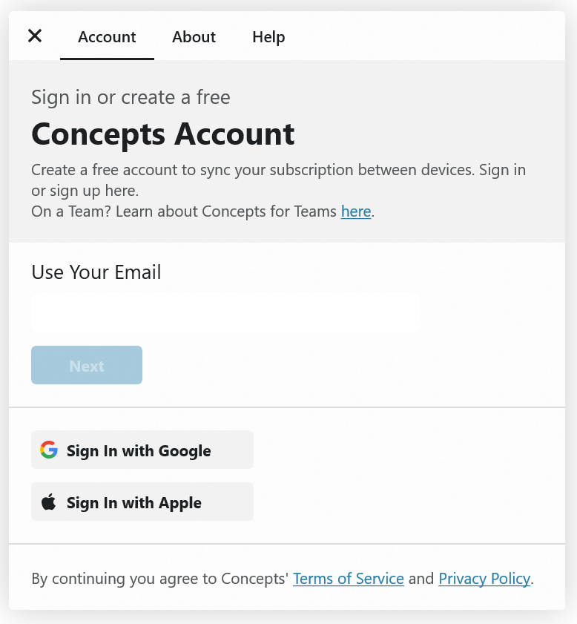The width and height of the screenshot is (577, 624).
Task: Click the separator line below the Next button
Action: (287, 407)
